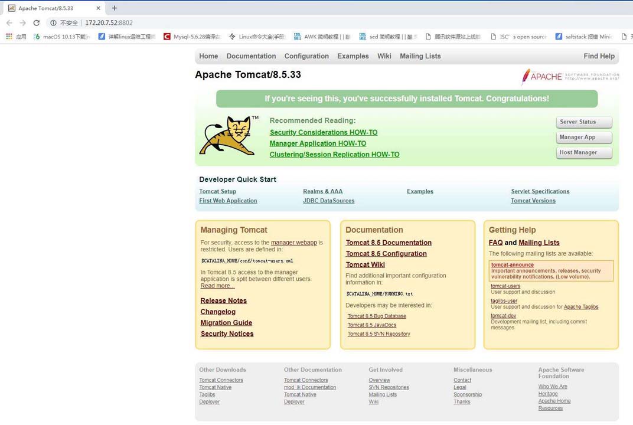Open the Mysql-5.6.28 bookmark

pos(192,37)
